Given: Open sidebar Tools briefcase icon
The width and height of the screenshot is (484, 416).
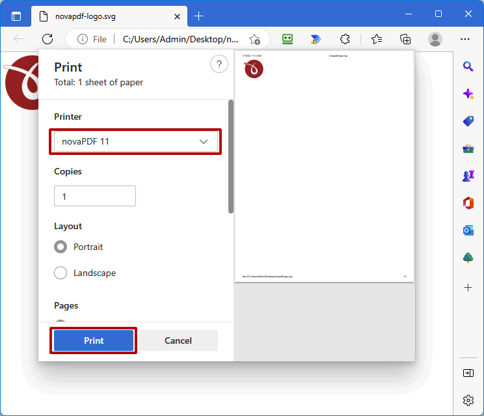Looking at the screenshot, I should coord(468,149).
